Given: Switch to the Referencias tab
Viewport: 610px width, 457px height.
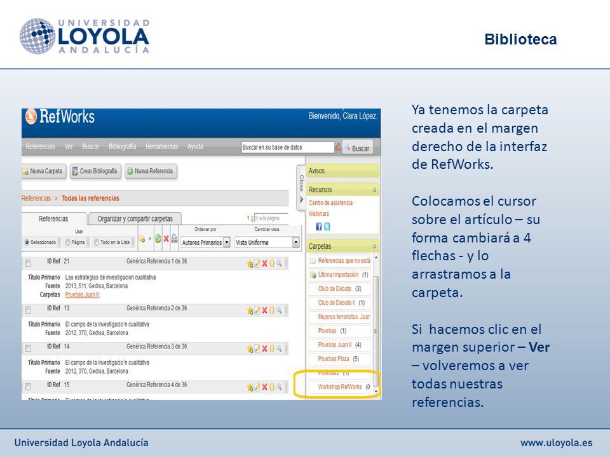Looking at the screenshot, I should tap(53, 219).
